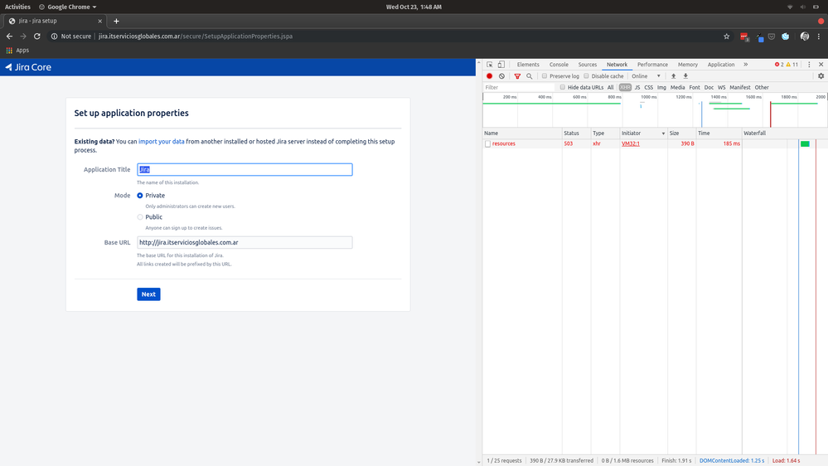Image resolution: width=828 pixels, height=466 pixels.
Task: Filter requests by WS
Action: pyautogui.click(x=721, y=88)
